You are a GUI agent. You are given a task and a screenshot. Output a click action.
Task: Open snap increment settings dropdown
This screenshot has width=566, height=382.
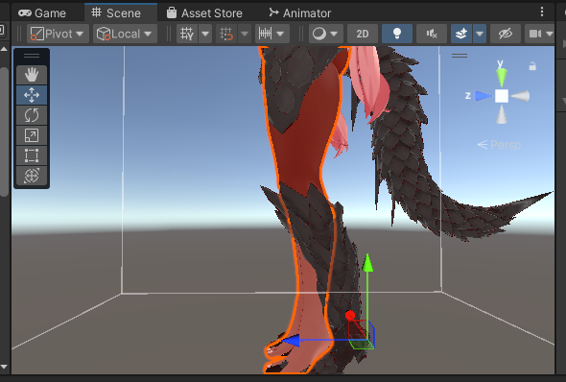[271, 34]
